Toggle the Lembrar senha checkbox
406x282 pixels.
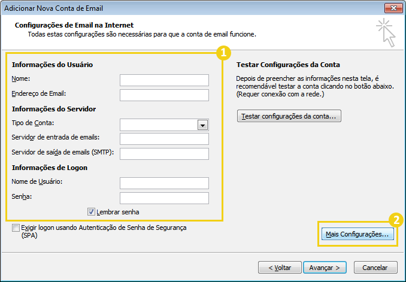click(91, 211)
